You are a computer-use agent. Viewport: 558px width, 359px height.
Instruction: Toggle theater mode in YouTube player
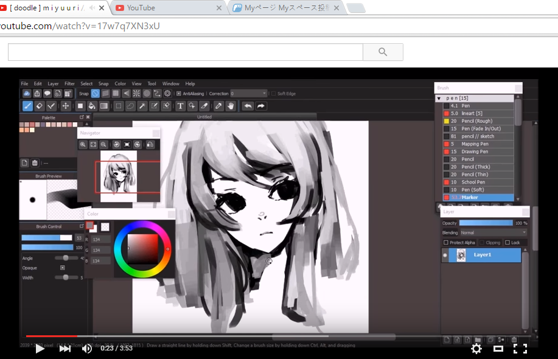coord(498,348)
